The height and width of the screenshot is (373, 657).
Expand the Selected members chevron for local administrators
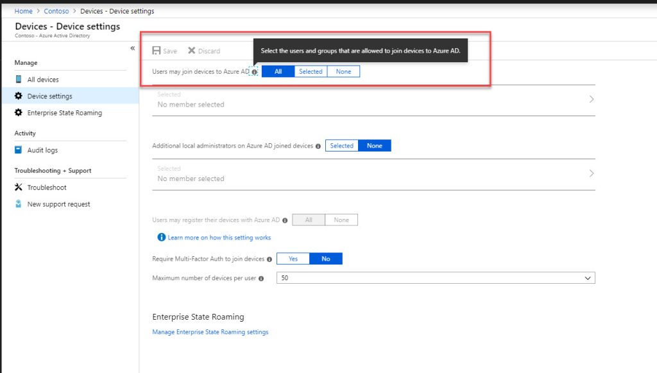(x=589, y=173)
